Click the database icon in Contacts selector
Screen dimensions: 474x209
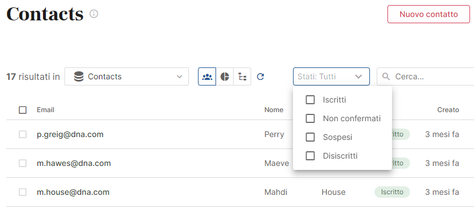click(79, 76)
